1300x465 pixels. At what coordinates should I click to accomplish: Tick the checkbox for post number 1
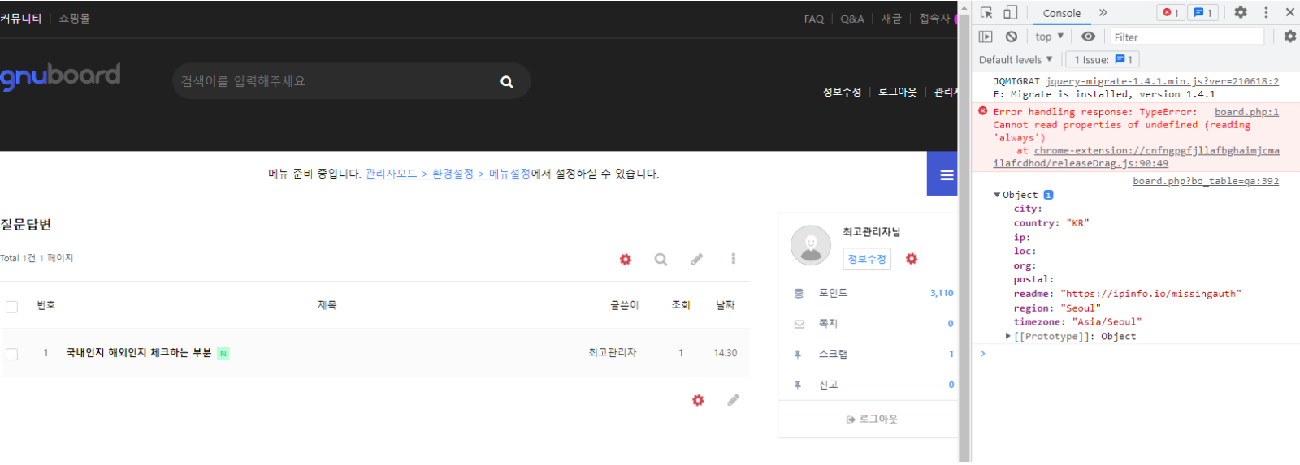point(12,354)
